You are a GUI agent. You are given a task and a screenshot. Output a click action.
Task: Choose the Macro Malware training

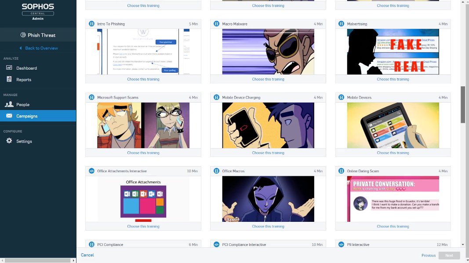[268, 79]
